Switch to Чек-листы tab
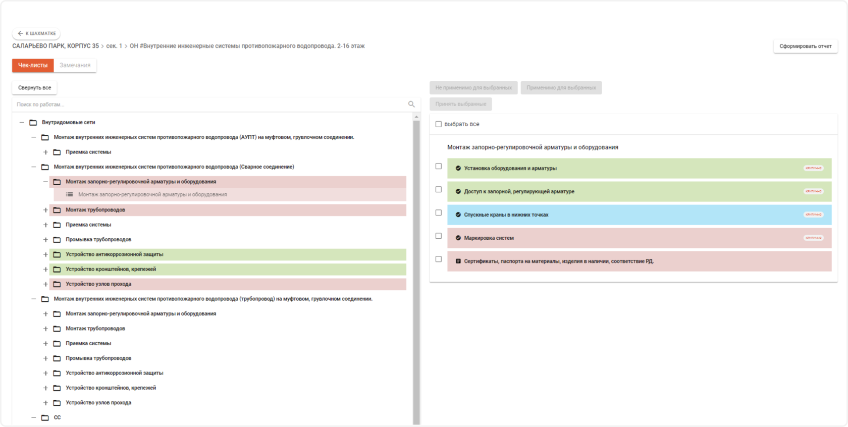 point(33,65)
